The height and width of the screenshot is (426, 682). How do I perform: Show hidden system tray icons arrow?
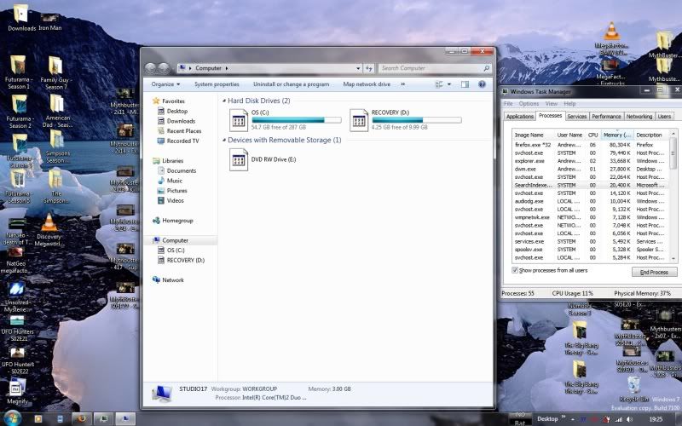[572, 419]
